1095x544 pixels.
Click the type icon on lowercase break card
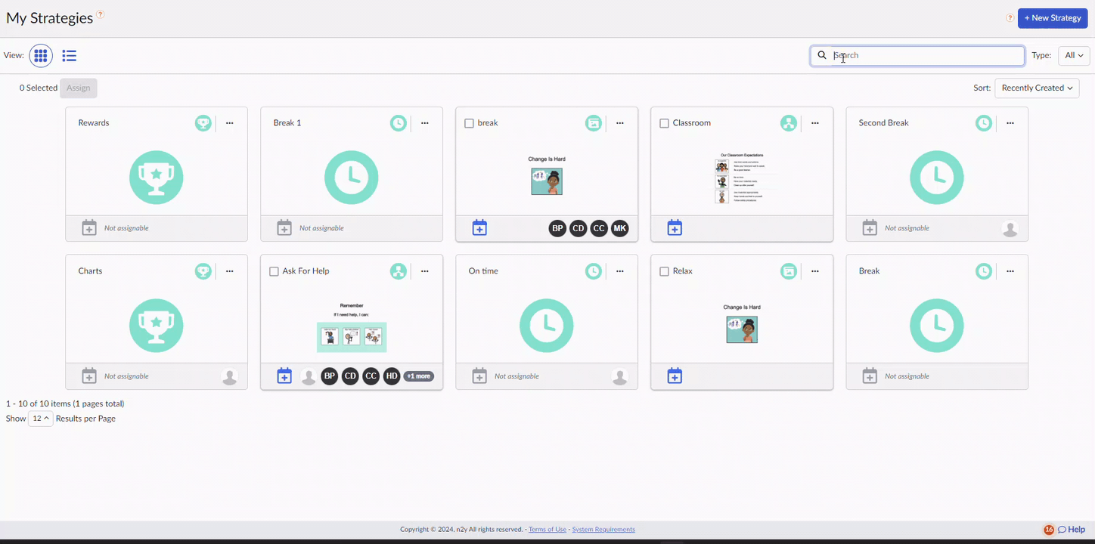(594, 123)
